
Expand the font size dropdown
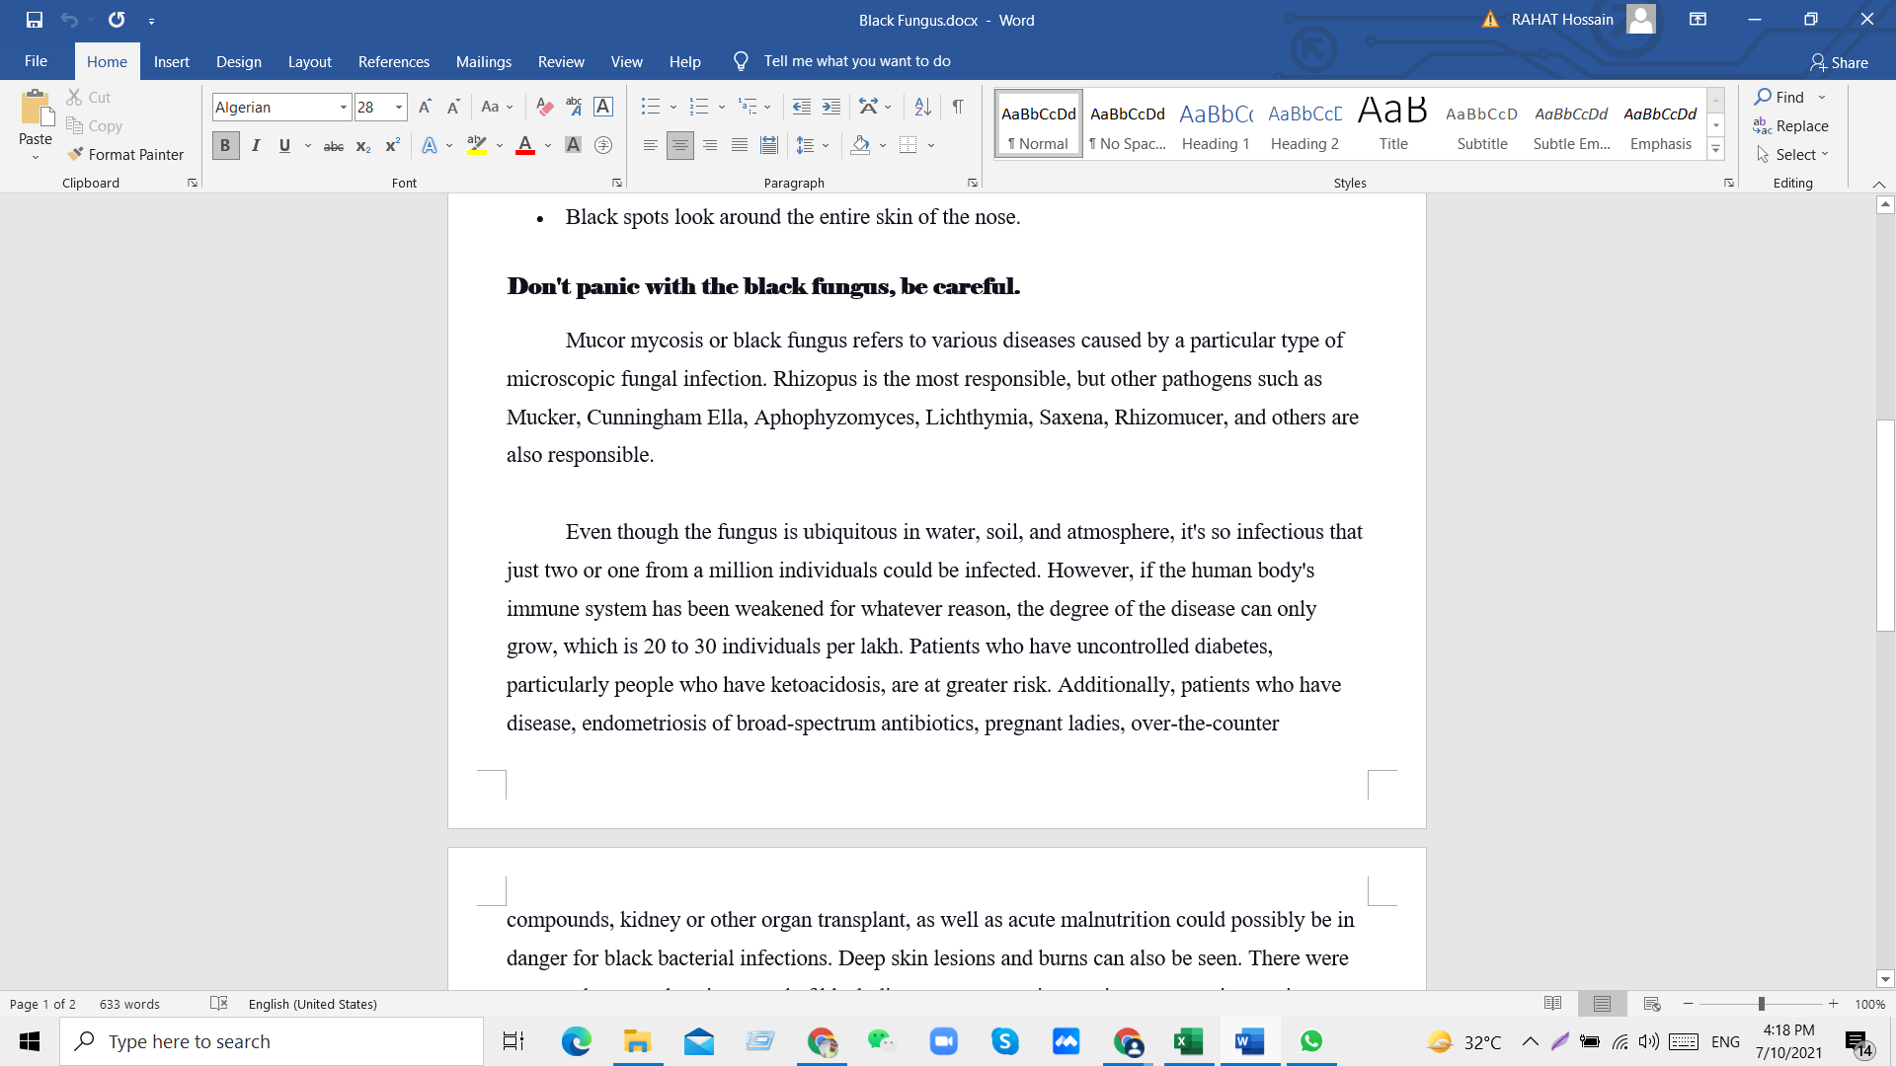(397, 107)
